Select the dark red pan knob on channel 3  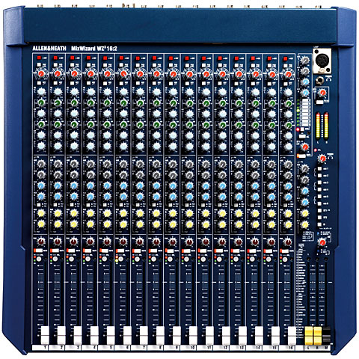tap(74, 242)
